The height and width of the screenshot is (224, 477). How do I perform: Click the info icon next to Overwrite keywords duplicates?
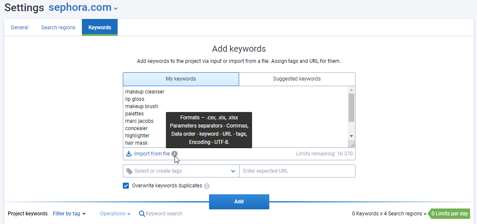(207, 186)
